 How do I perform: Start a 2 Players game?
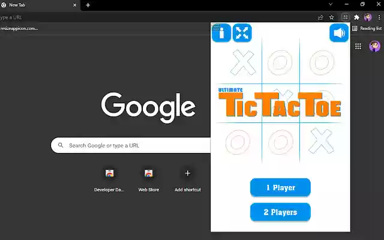[x=280, y=212]
